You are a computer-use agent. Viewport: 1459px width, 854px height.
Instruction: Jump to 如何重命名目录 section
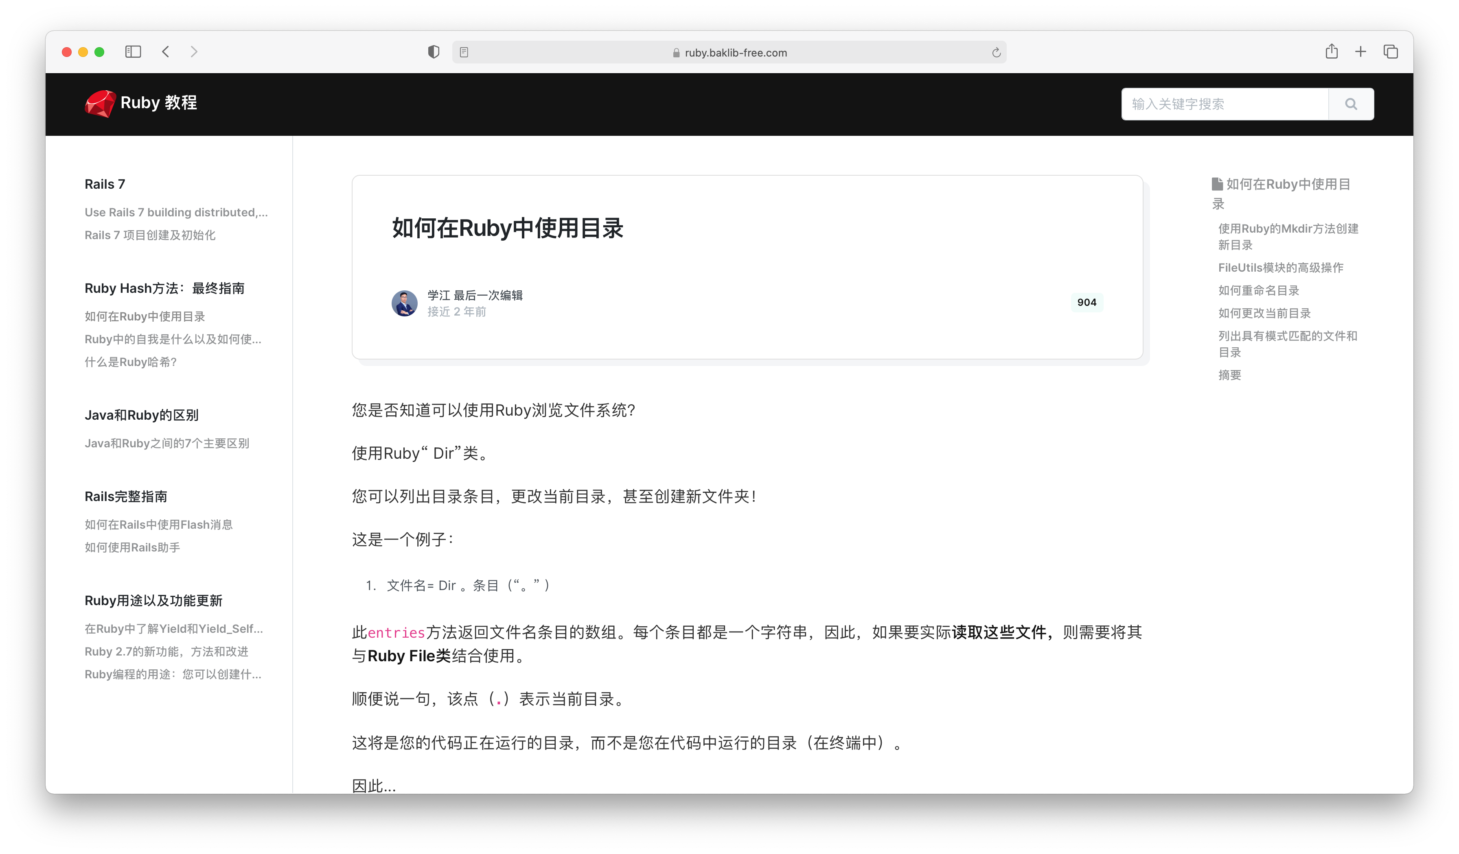click(1259, 290)
